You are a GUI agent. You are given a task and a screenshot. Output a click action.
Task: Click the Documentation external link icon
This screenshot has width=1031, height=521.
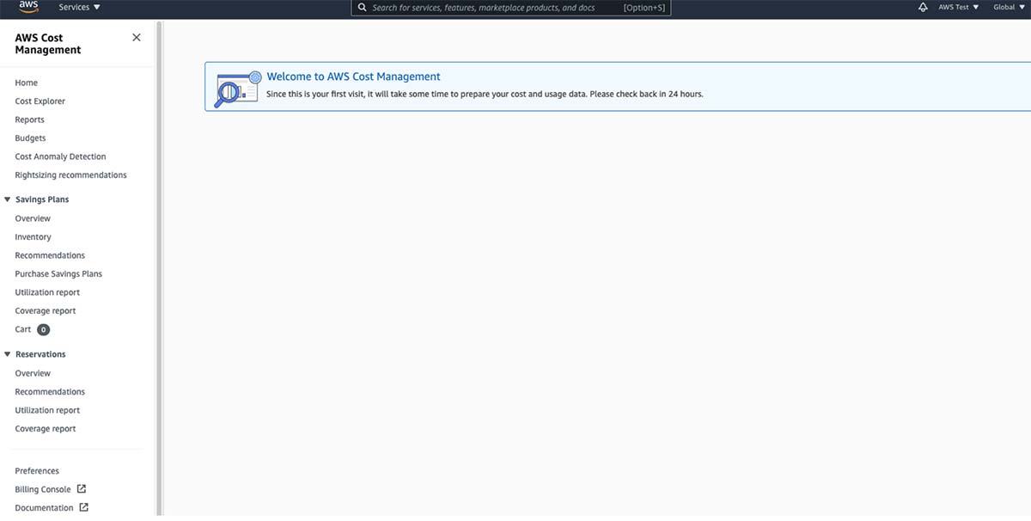pyautogui.click(x=83, y=507)
